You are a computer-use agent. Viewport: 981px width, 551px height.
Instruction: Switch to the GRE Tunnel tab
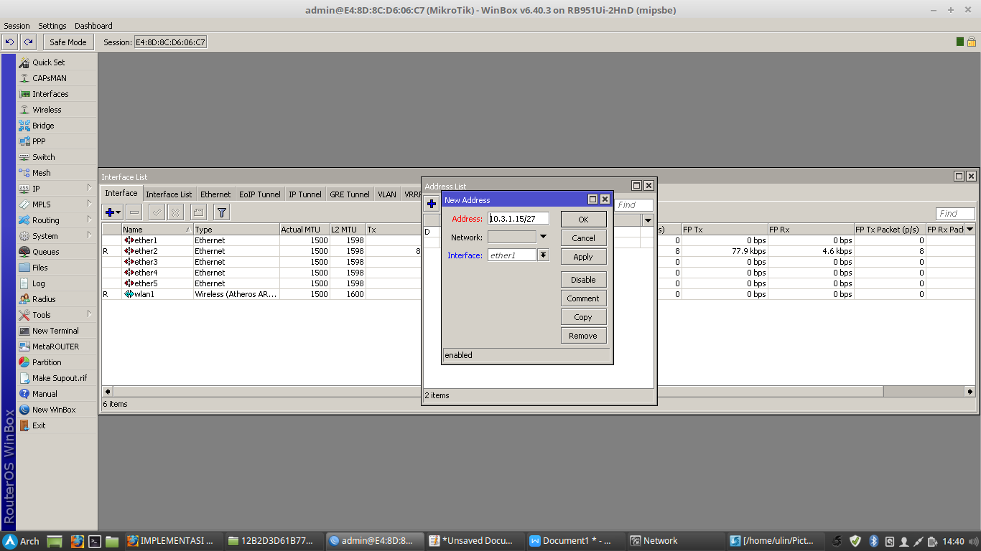(350, 194)
